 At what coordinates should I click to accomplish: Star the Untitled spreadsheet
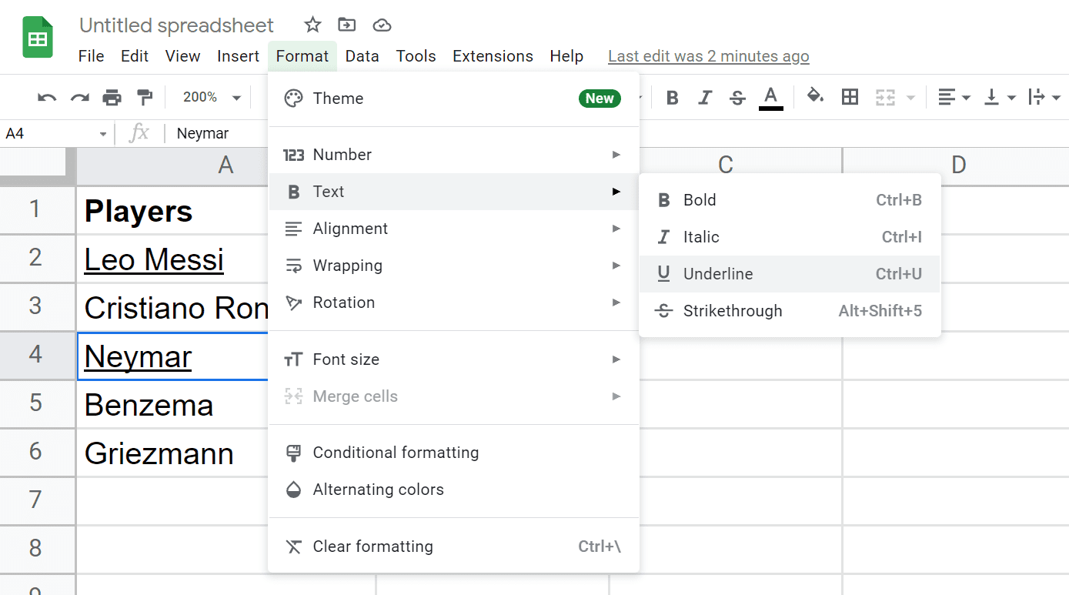tap(312, 25)
